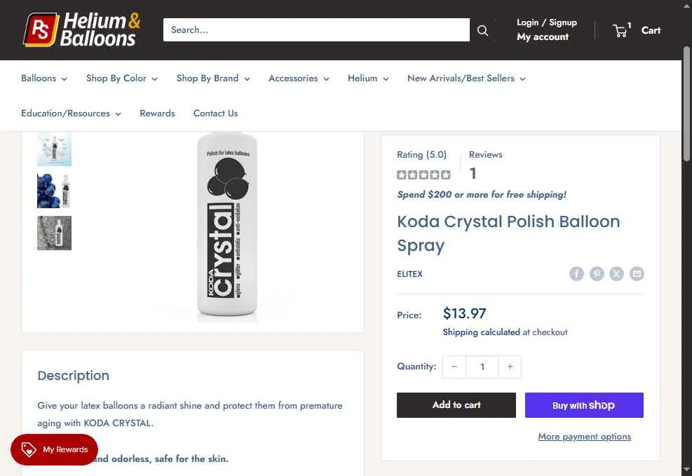Viewport: 692px width, 476px height.
Task: Open the My Rewards tag widget
Action: tap(54, 449)
